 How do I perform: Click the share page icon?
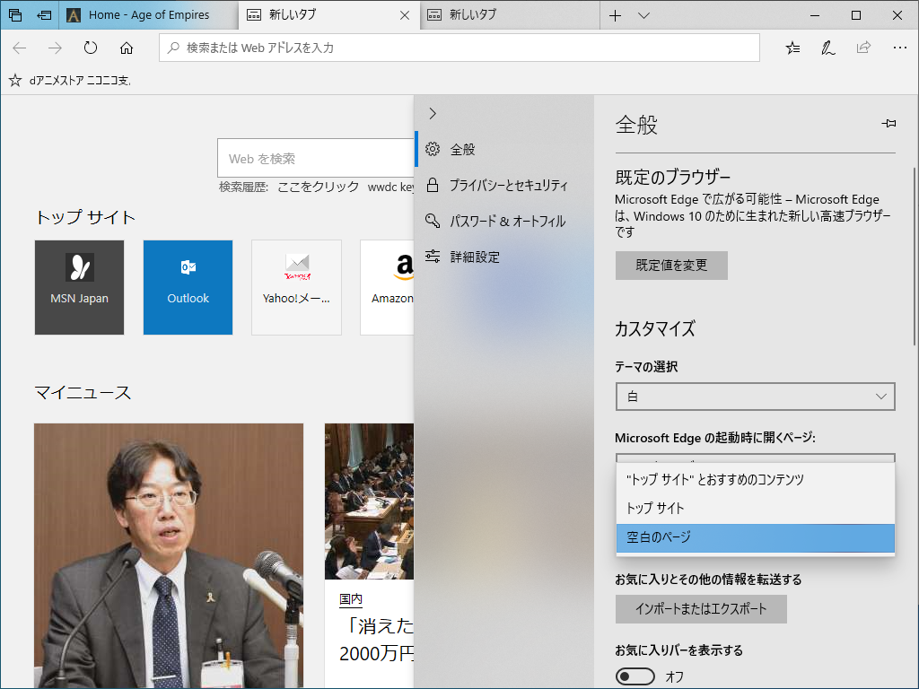pyautogui.click(x=864, y=48)
